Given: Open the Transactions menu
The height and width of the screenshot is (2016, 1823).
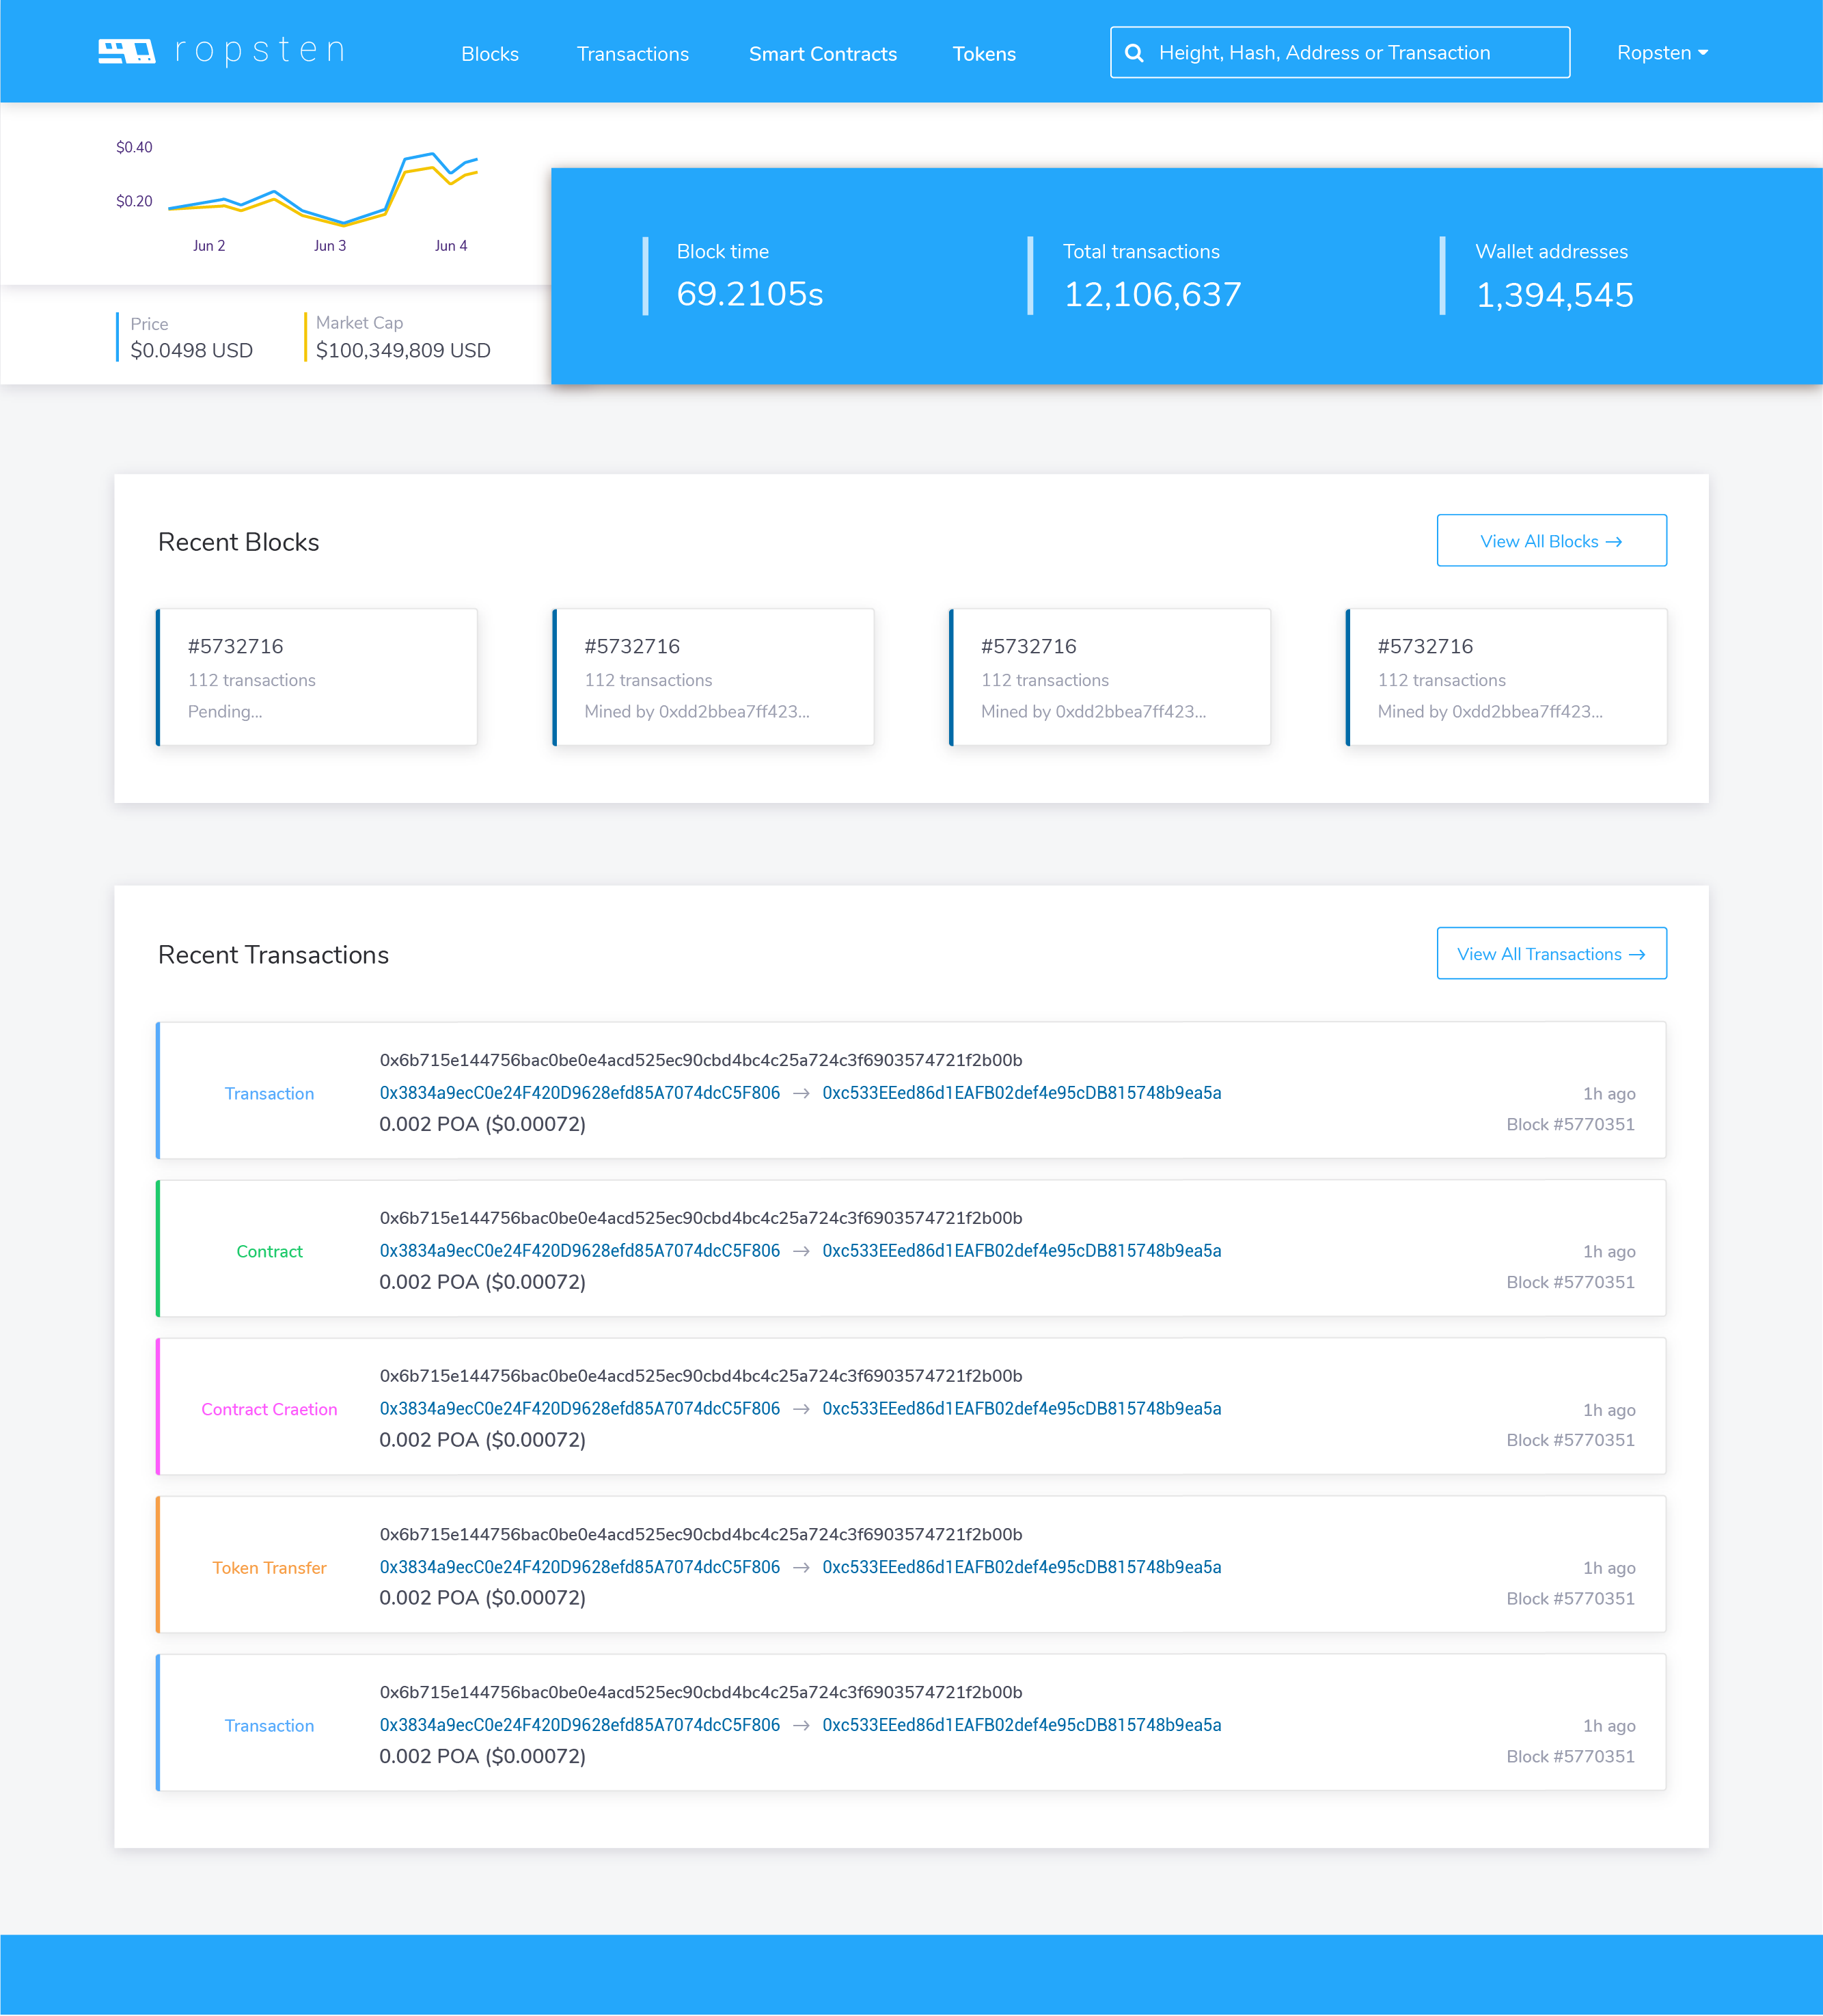Looking at the screenshot, I should (x=633, y=54).
